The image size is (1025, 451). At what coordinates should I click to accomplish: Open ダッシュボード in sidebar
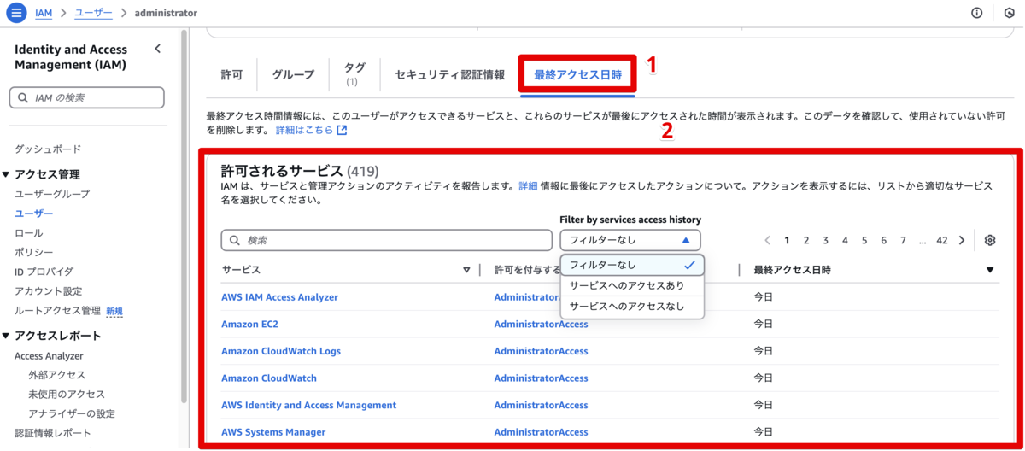coord(48,149)
